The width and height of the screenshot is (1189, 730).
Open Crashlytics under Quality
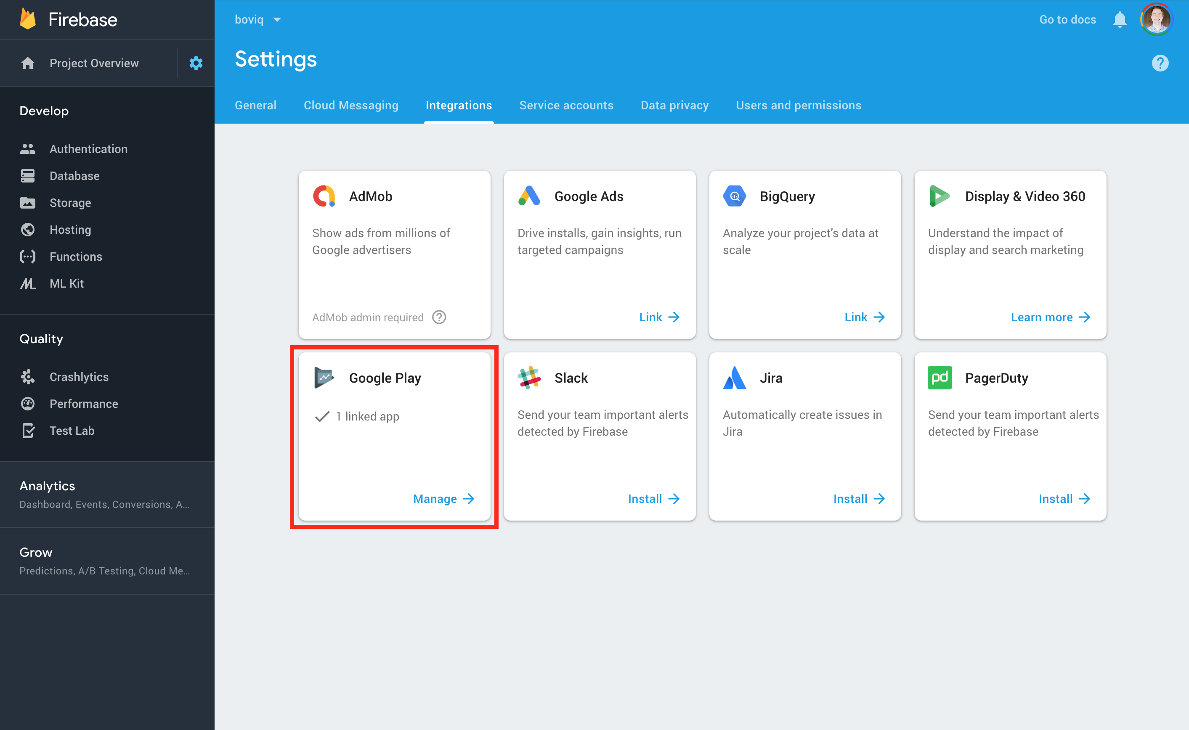(x=79, y=377)
